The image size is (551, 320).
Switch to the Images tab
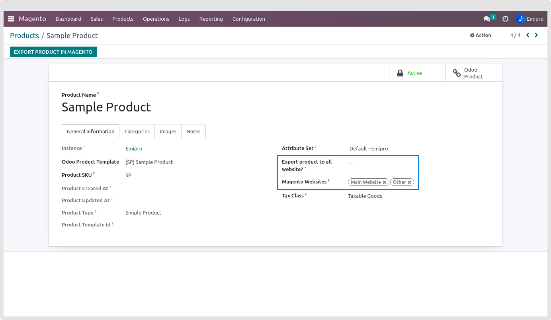tap(168, 131)
